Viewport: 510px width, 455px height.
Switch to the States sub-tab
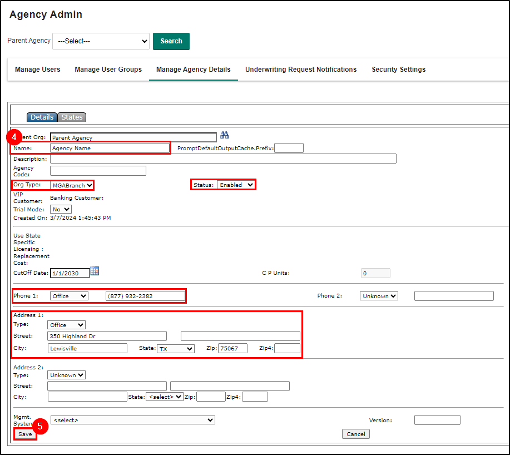(72, 117)
